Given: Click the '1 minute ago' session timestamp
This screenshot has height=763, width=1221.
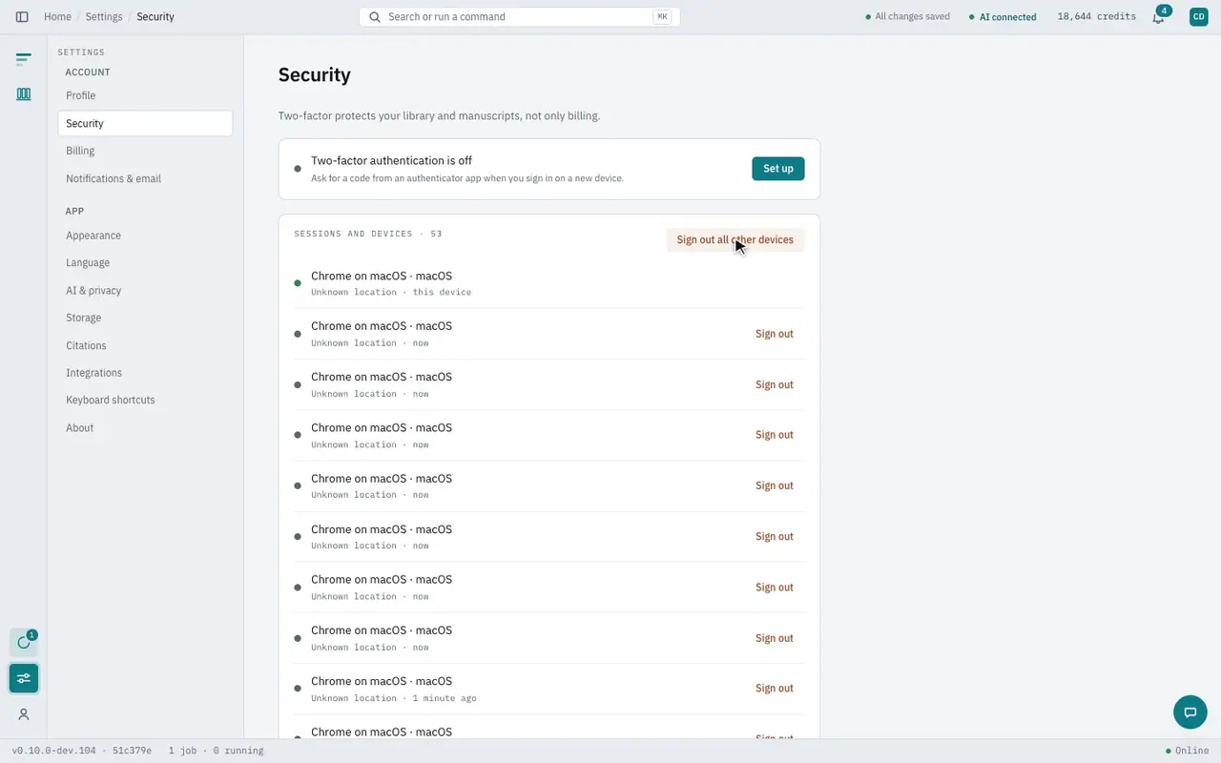Looking at the screenshot, I should point(445,698).
